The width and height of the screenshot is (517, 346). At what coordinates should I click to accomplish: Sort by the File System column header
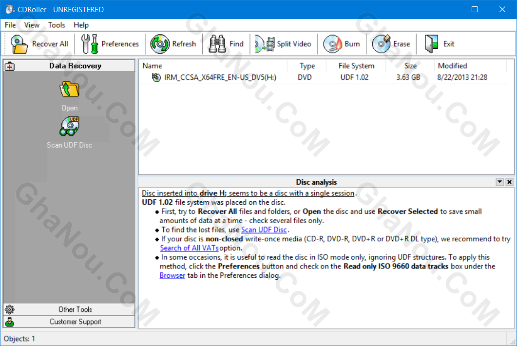click(x=356, y=66)
